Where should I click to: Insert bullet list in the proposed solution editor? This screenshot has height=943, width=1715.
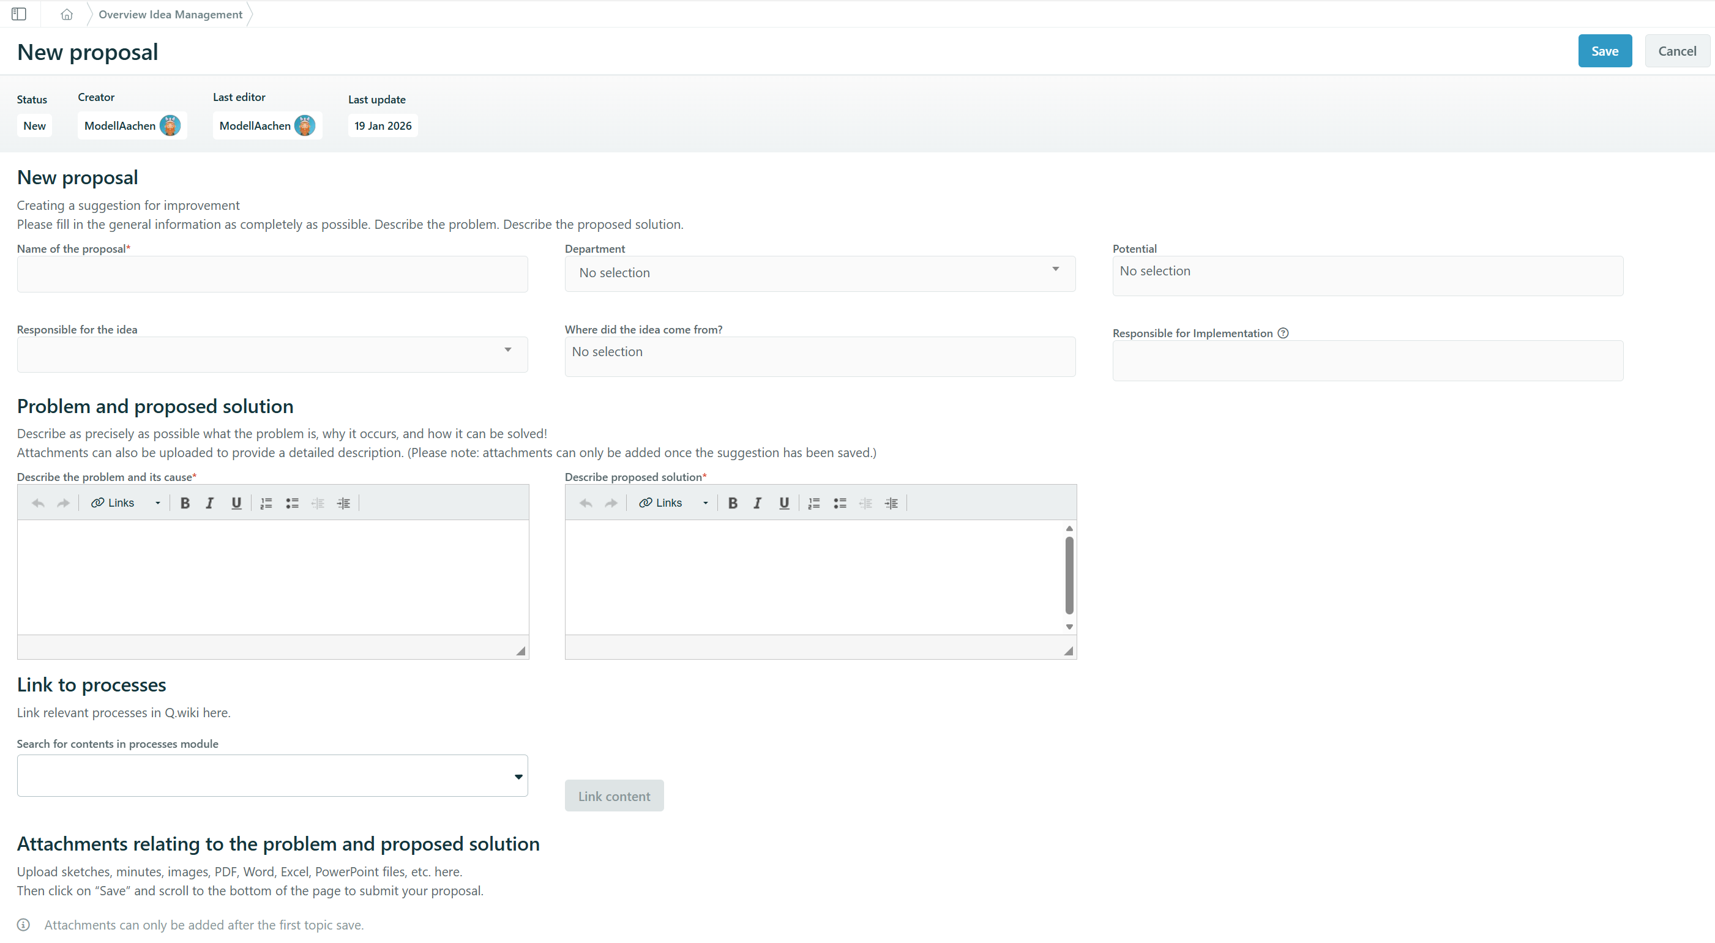click(840, 503)
